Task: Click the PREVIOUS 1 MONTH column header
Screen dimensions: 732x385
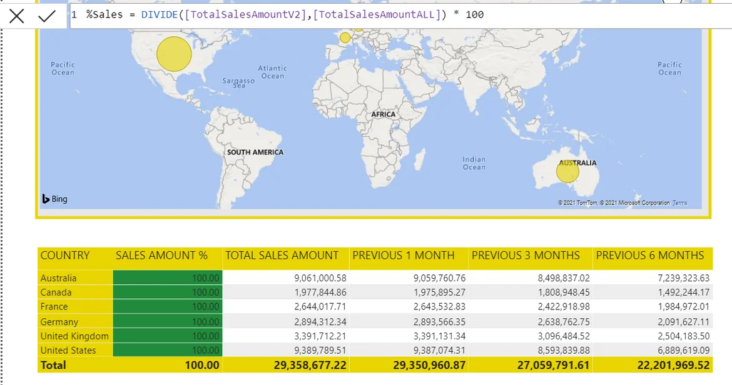Action: (404, 256)
